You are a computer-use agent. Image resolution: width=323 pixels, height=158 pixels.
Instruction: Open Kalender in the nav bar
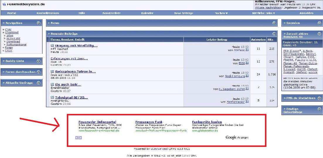pos(147,13)
